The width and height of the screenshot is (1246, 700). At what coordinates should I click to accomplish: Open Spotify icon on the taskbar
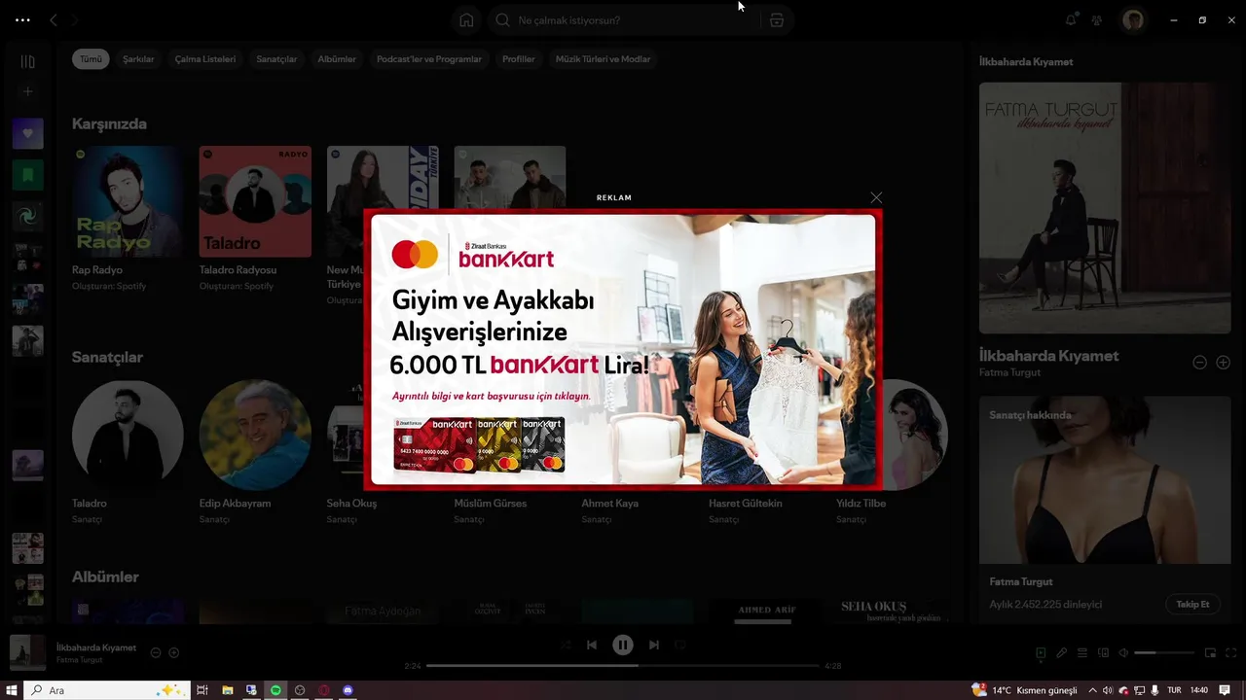pyautogui.click(x=275, y=690)
